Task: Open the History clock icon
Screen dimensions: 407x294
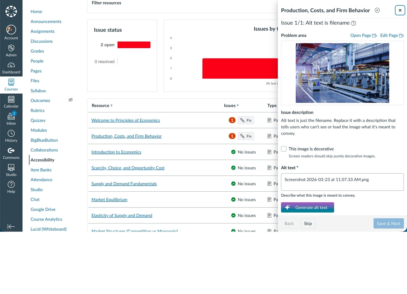Action: (x=11, y=133)
